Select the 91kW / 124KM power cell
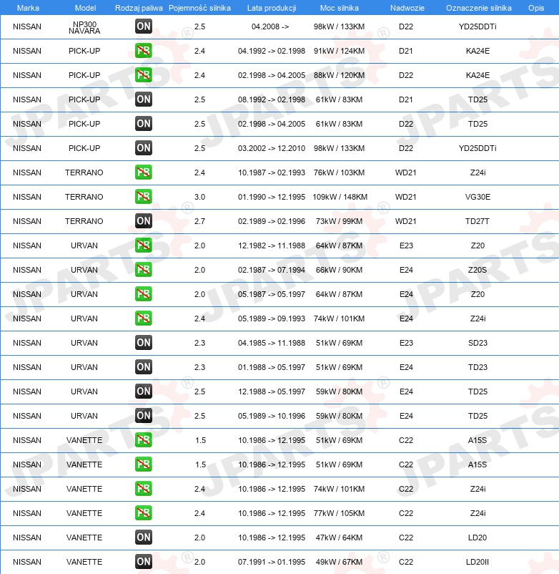 340,51
